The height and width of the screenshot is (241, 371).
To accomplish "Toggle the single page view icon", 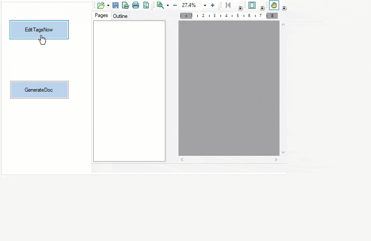I will tap(252, 5).
